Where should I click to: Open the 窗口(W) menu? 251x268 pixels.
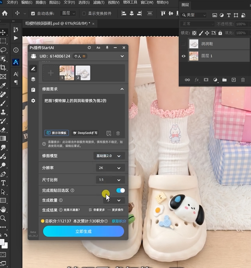(147, 2)
